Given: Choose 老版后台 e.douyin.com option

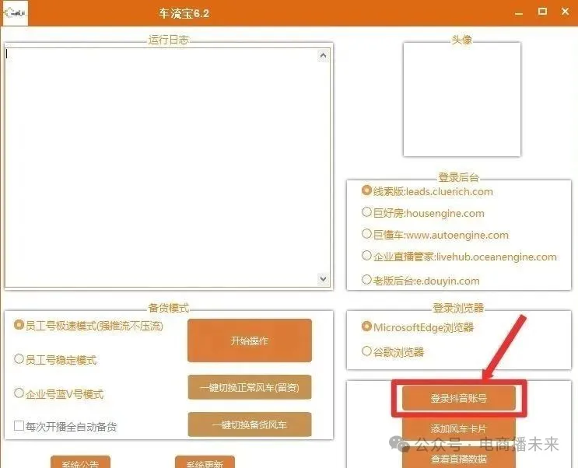Looking at the screenshot, I should click(x=367, y=280).
